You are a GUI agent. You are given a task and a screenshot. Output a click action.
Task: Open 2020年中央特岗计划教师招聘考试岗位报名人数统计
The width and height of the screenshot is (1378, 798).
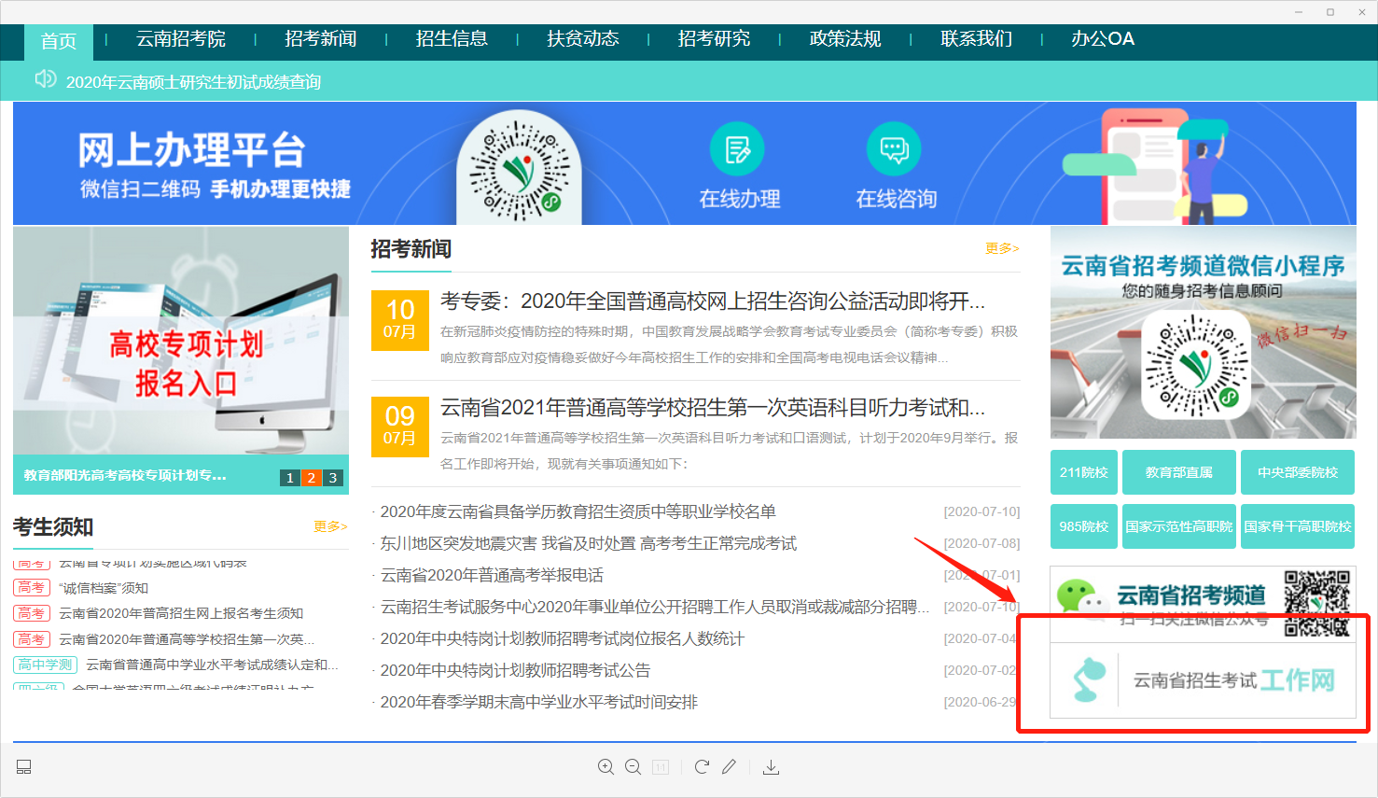pos(563,638)
